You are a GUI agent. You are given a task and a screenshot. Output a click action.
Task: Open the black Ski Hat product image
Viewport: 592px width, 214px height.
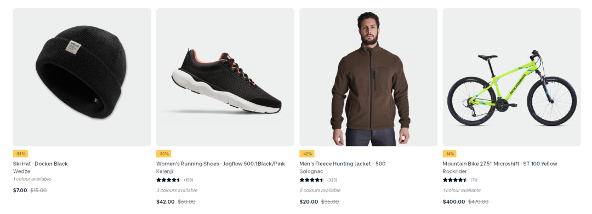(82, 77)
